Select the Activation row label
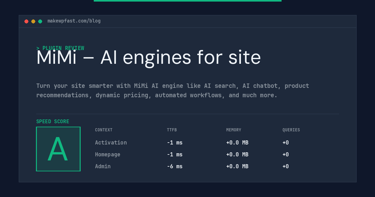This screenshot has height=197, width=375. click(x=111, y=143)
